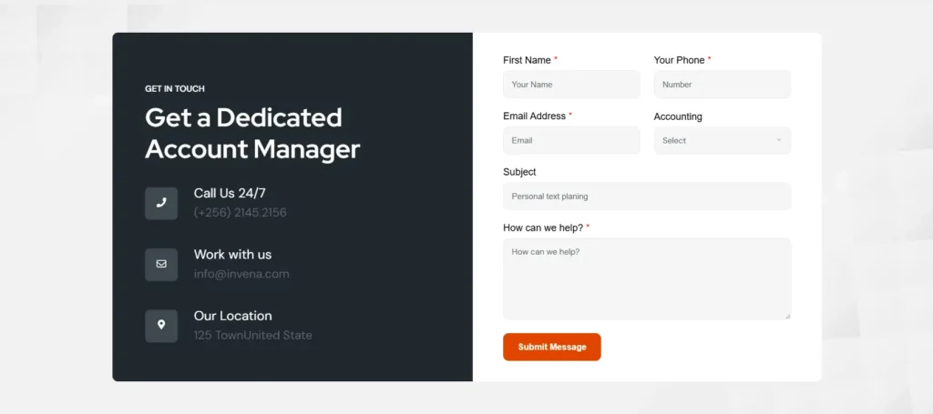The height and width of the screenshot is (414, 933).
Task: Click the address 125 TownUnited State
Action: pyautogui.click(x=253, y=335)
